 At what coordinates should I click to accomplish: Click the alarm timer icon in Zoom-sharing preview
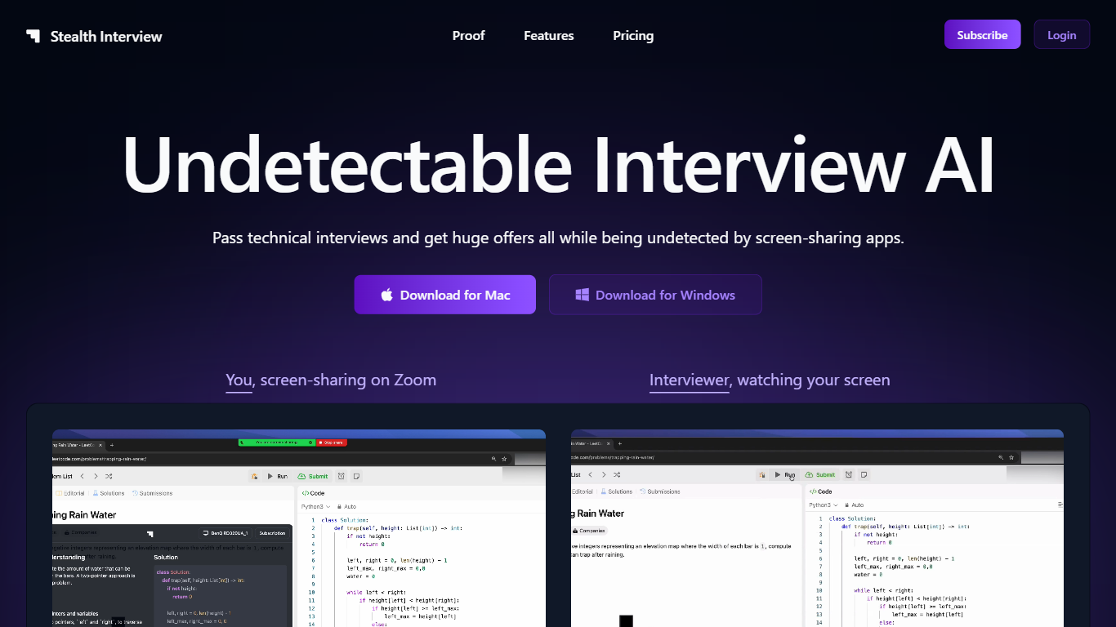341,476
